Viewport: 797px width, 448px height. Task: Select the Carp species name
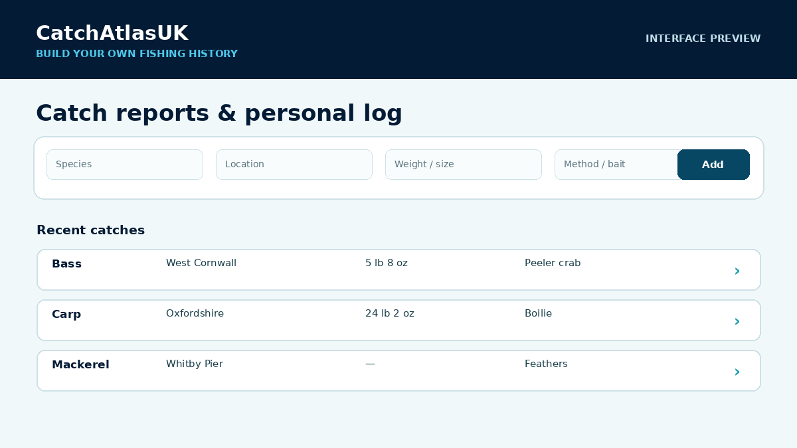66,314
